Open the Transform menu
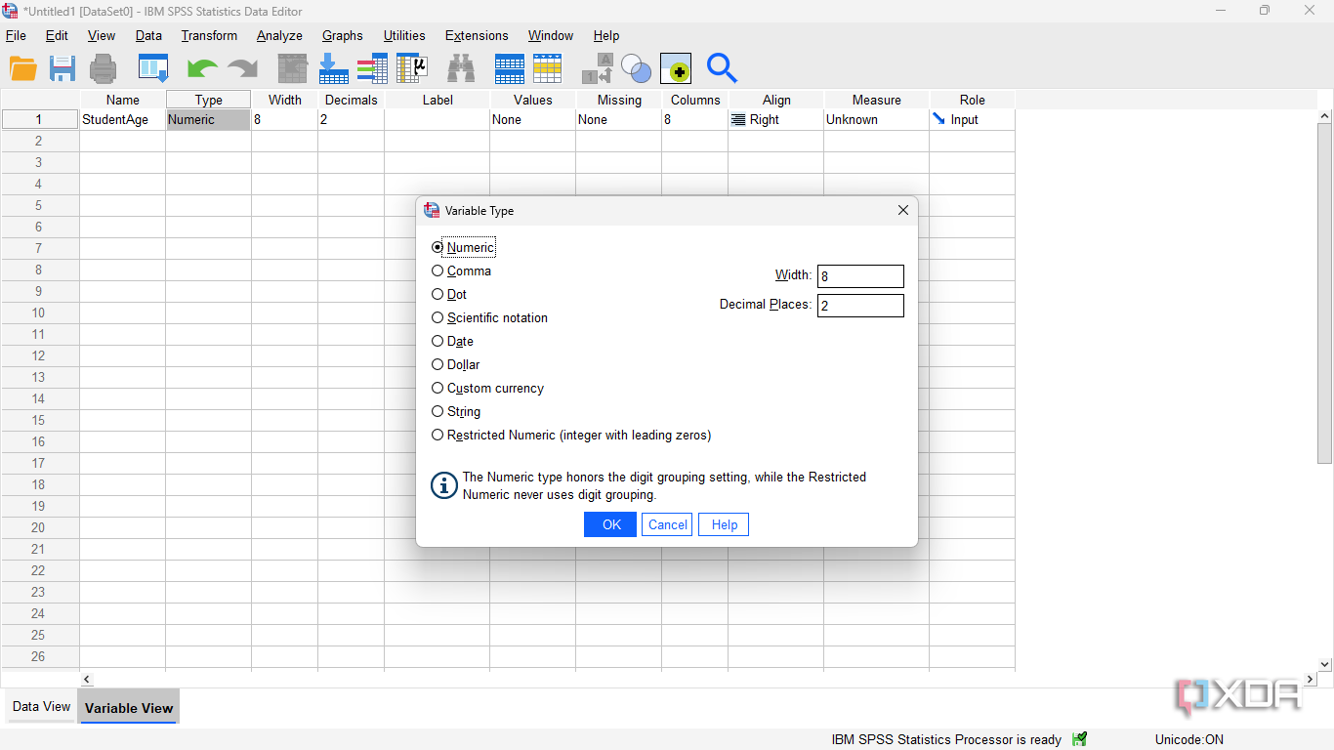This screenshot has width=1334, height=750. (x=209, y=36)
